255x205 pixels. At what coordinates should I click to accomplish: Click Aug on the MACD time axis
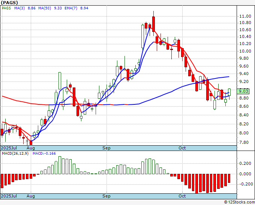(x=31, y=196)
